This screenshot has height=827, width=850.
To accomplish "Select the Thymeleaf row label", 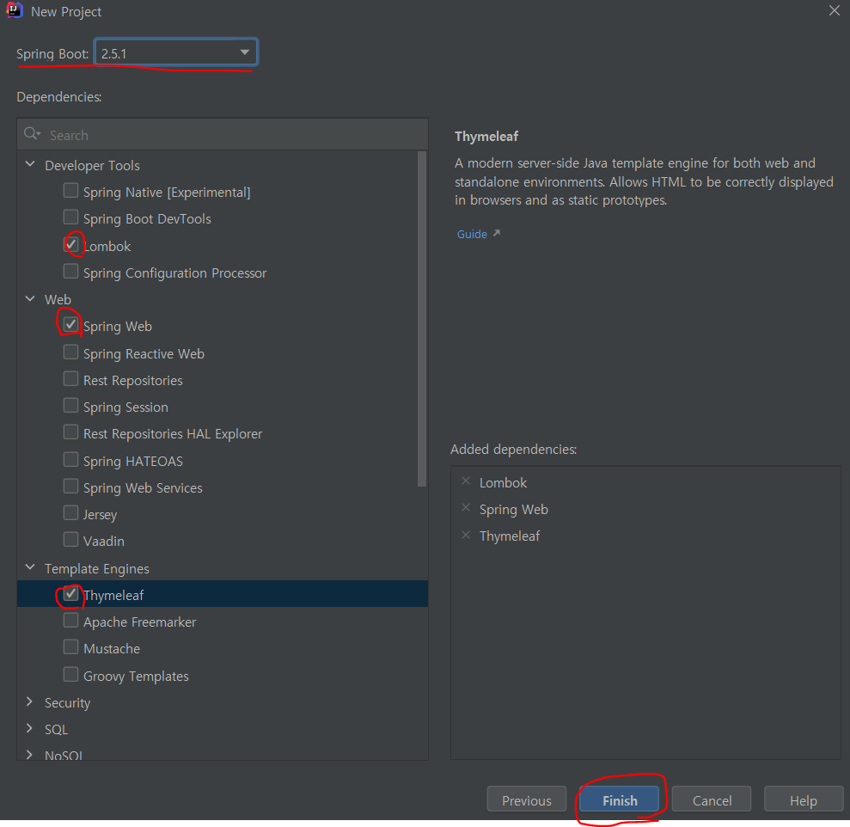I will [x=113, y=595].
